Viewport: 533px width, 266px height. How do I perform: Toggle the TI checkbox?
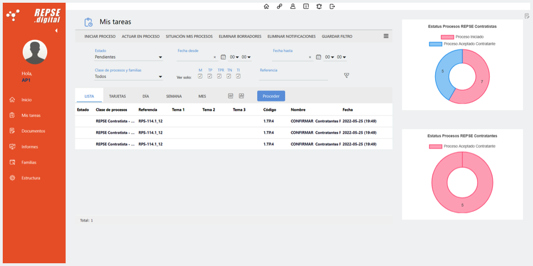pyautogui.click(x=238, y=76)
